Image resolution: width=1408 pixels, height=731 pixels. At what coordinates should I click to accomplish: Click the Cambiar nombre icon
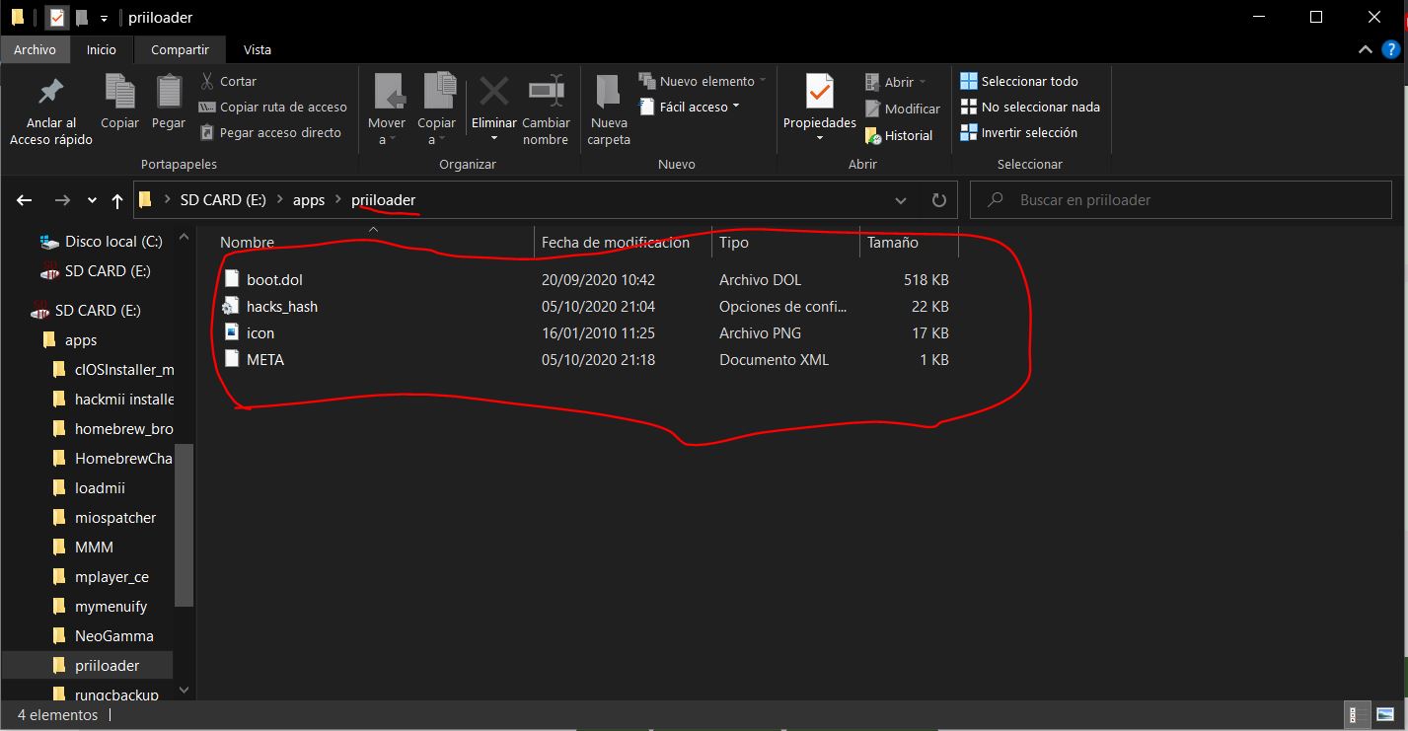click(x=546, y=93)
